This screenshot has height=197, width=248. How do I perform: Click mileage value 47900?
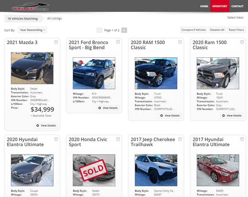click(x=158, y=98)
